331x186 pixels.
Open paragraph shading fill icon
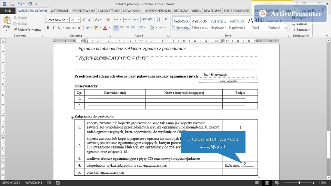152,28
